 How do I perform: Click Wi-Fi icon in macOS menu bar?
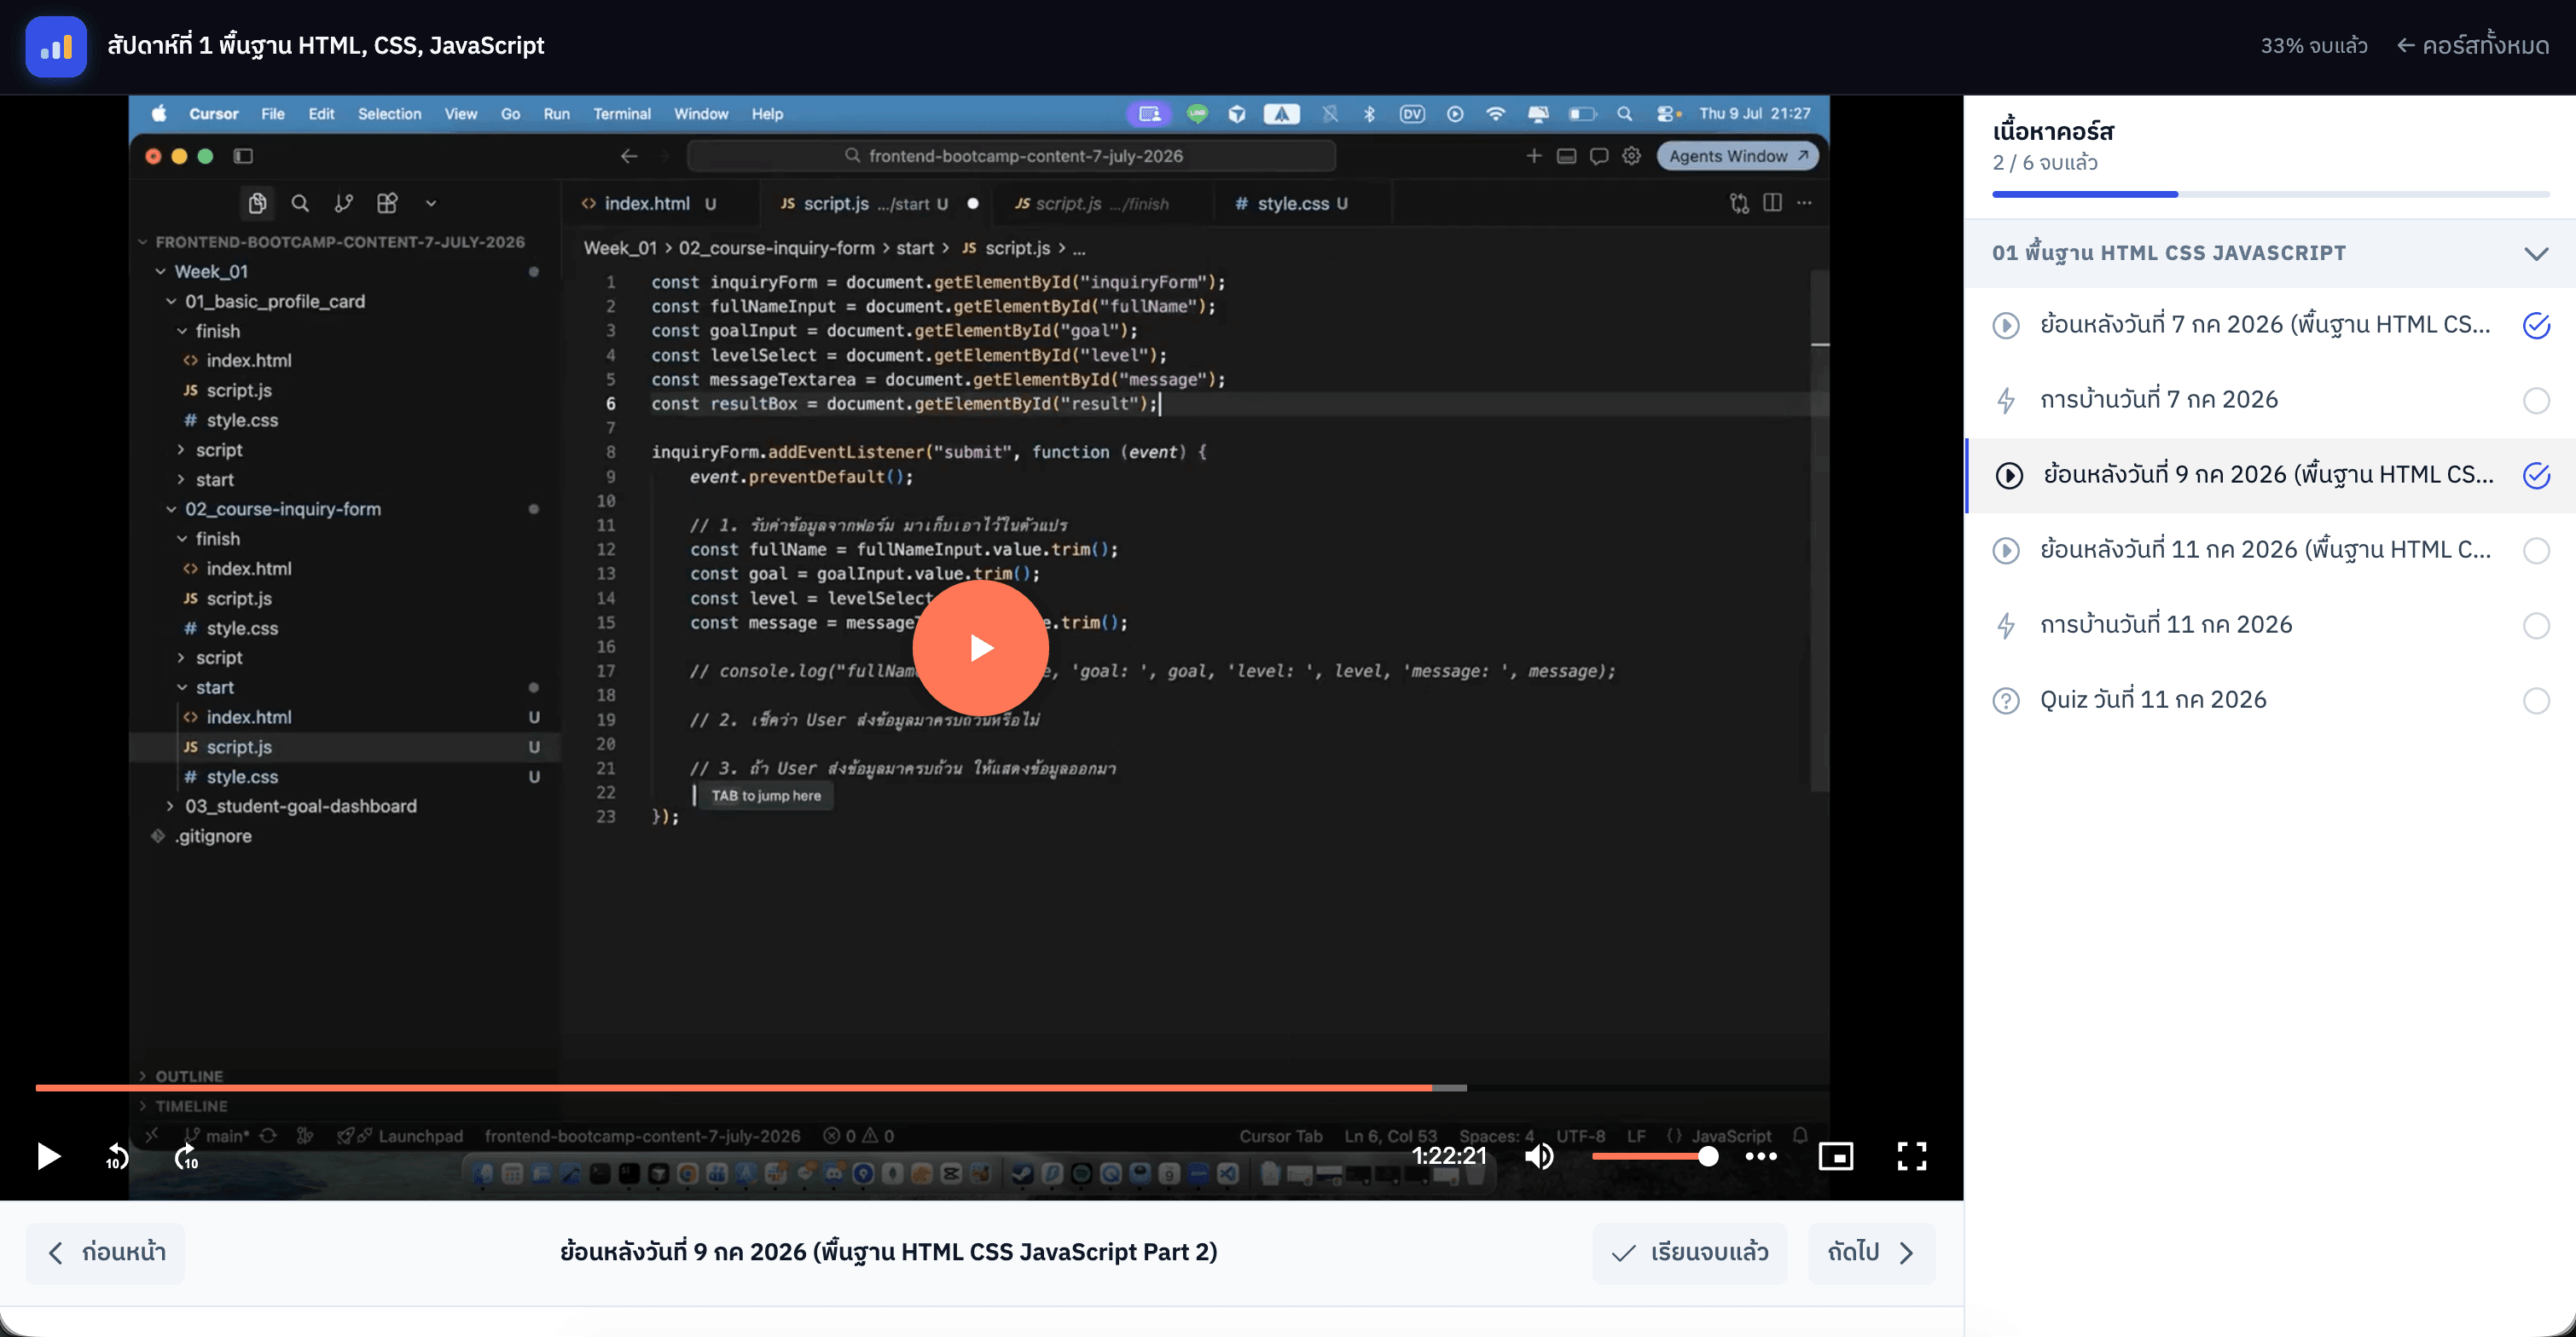(1495, 114)
